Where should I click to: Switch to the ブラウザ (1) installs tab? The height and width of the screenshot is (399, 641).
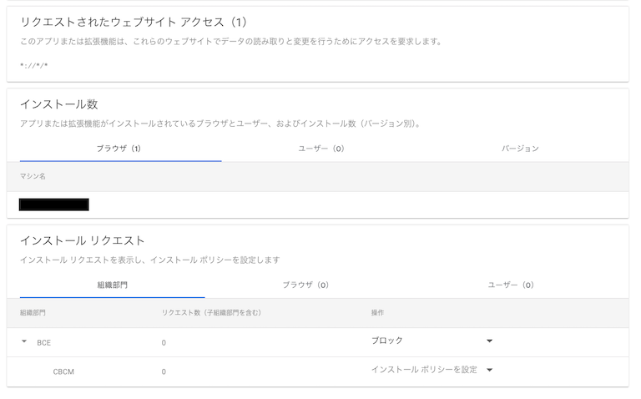119,149
